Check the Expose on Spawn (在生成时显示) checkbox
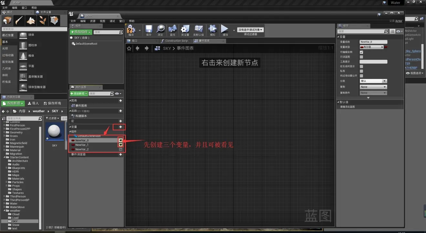 361,66
